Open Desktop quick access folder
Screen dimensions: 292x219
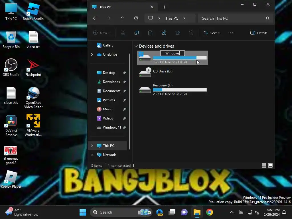point(109,73)
